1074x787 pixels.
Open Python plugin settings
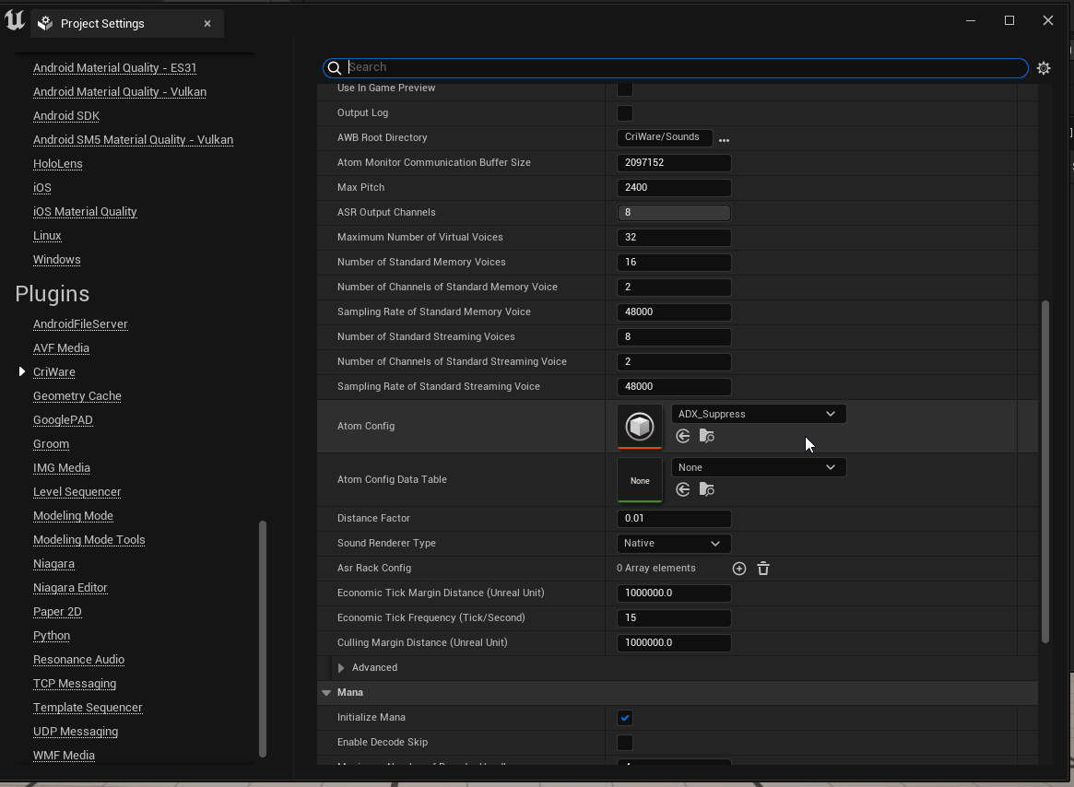52,636
